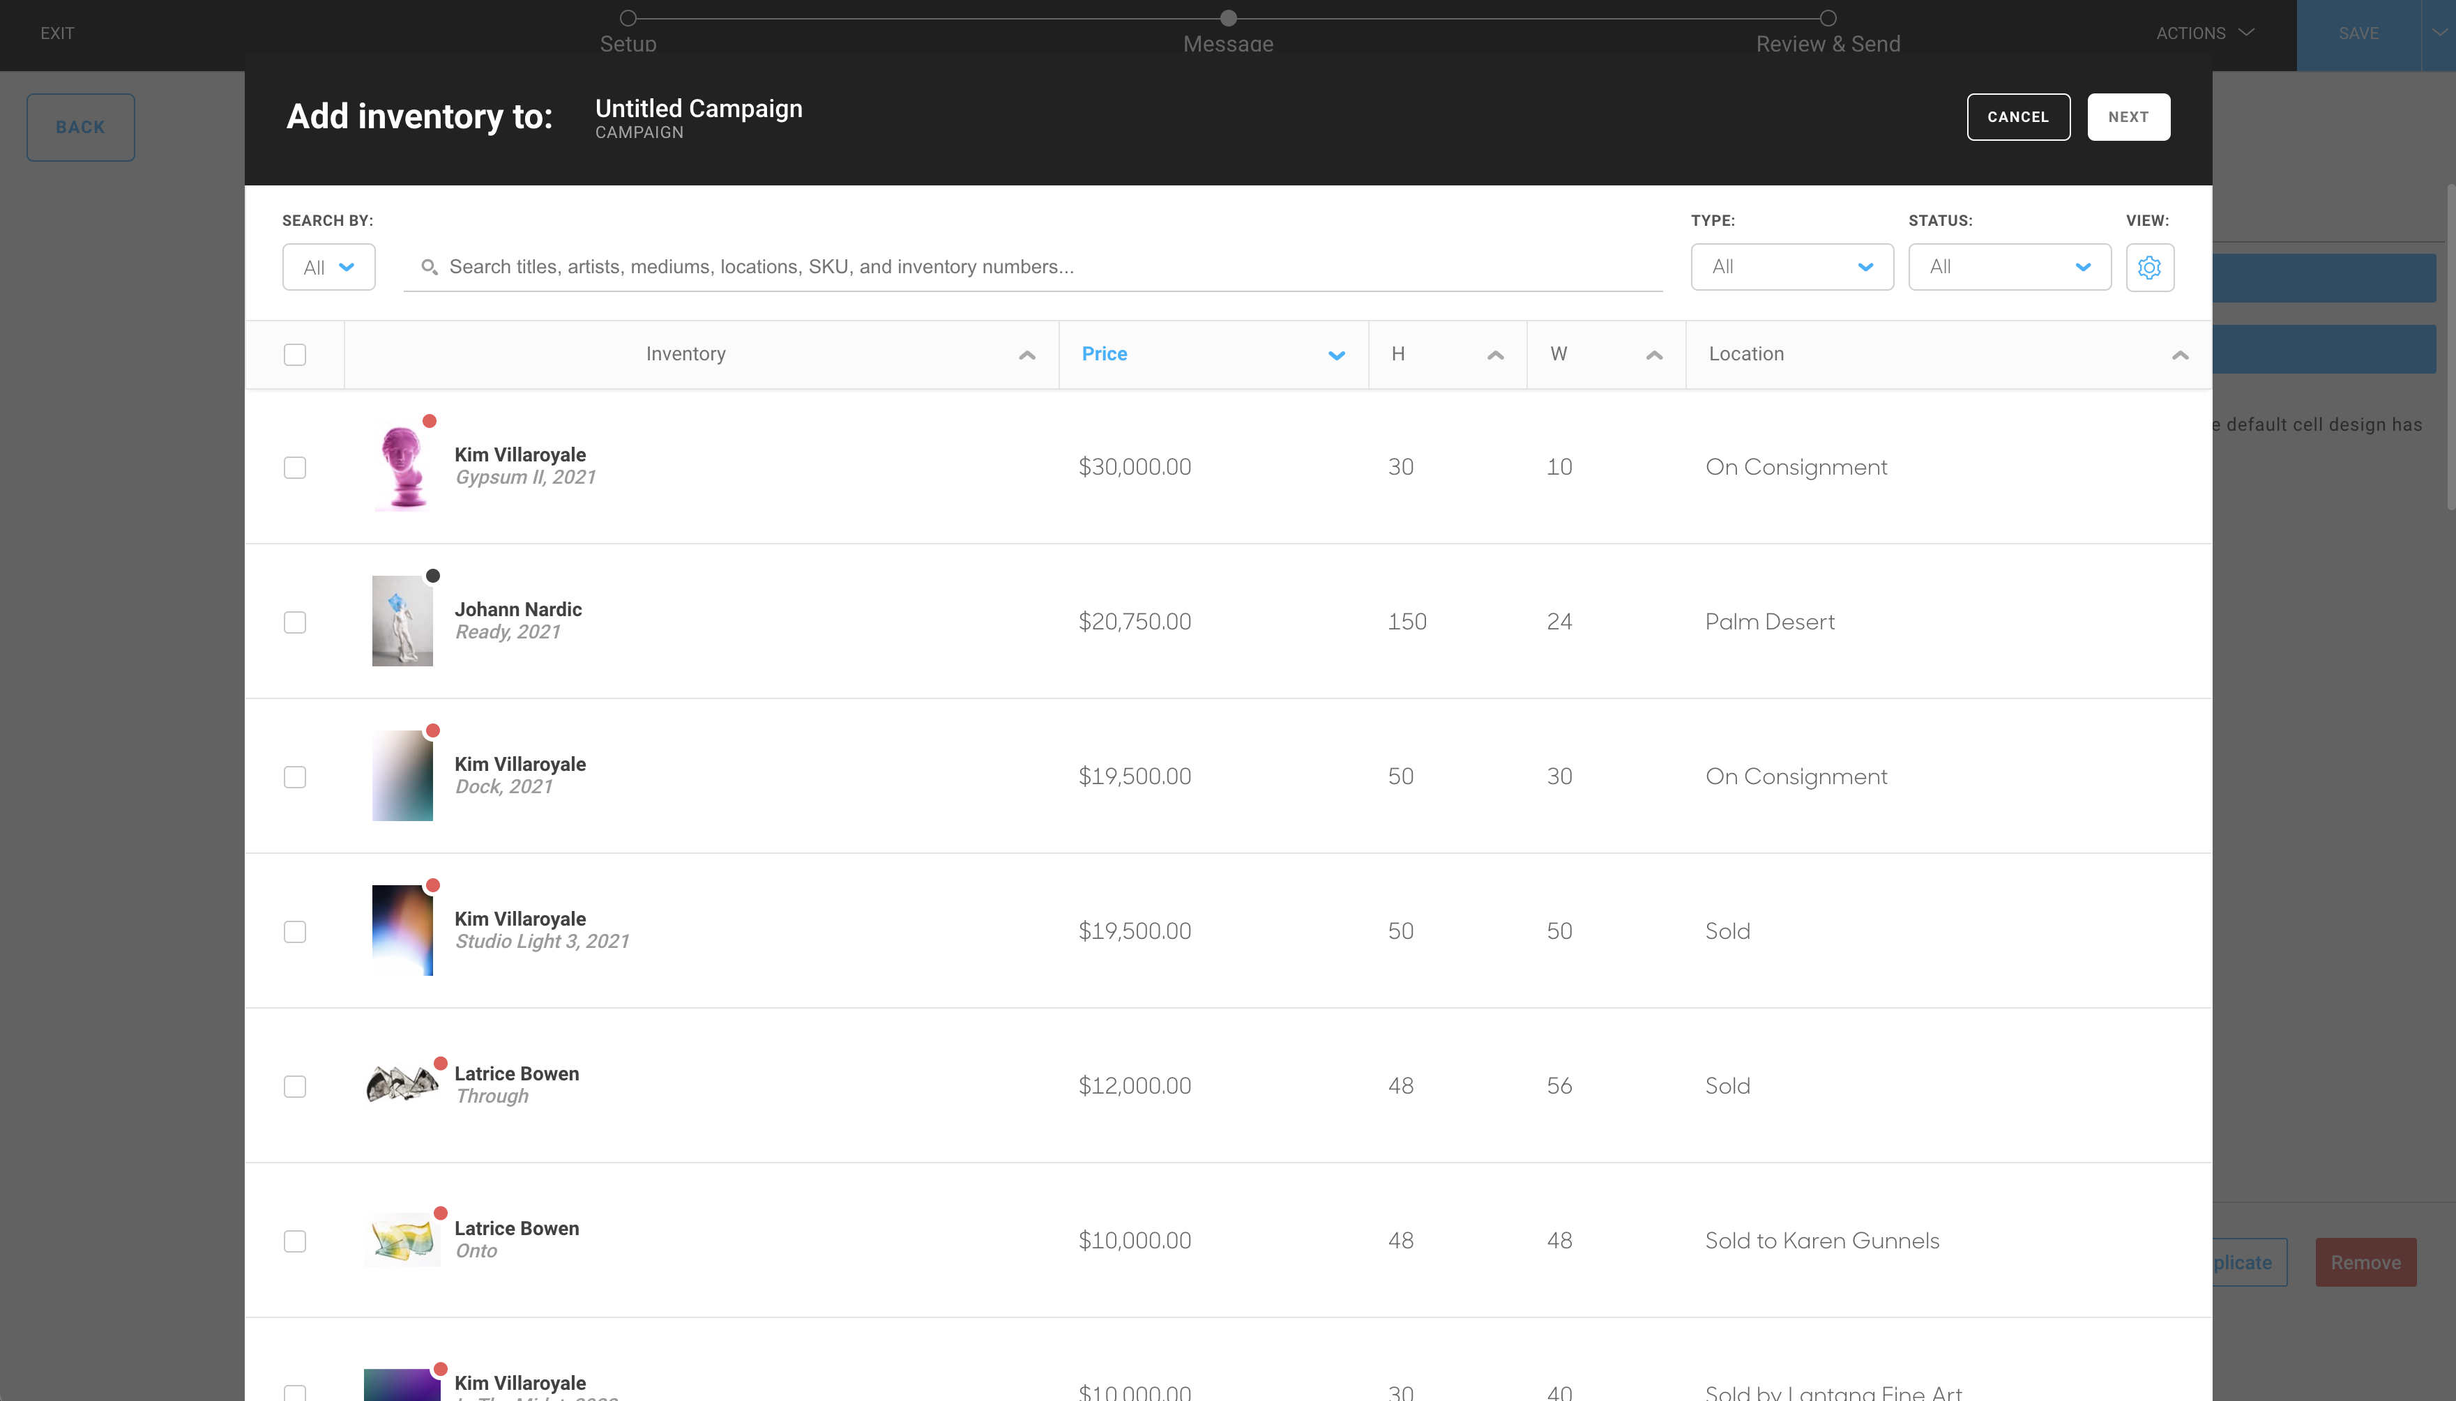Sort the Inventory column ascending

click(x=1025, y=354)
